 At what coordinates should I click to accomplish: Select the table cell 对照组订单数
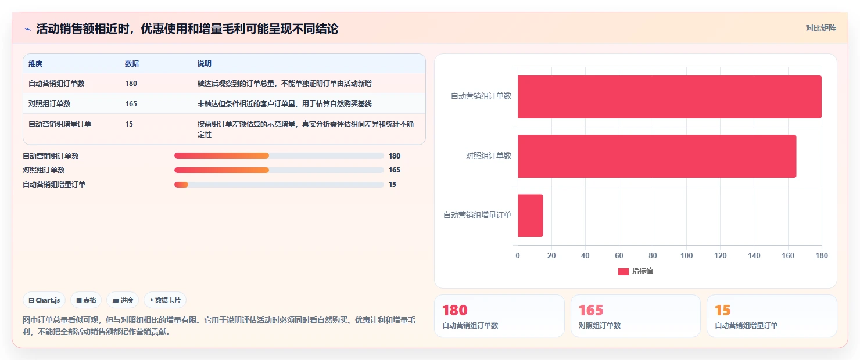[49, 104]
